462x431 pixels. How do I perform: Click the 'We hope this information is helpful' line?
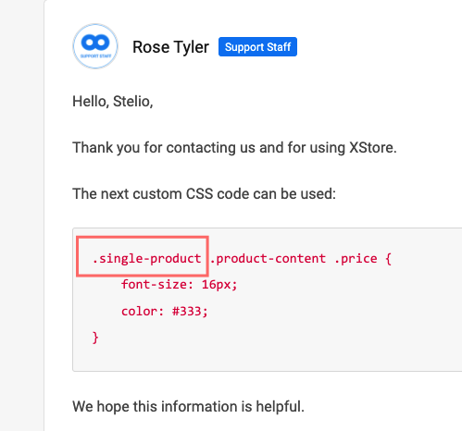pyautogui.click(x=188, y=406)
